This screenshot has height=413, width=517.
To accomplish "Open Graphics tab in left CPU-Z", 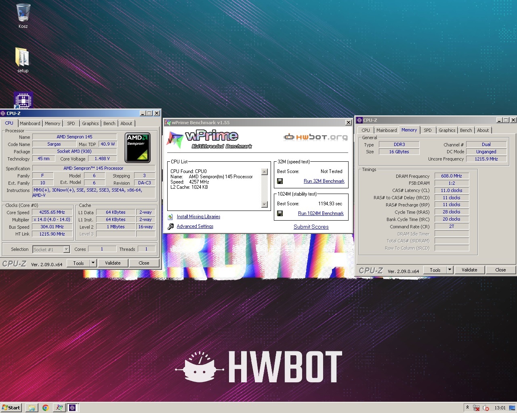I will click(90, 123).
